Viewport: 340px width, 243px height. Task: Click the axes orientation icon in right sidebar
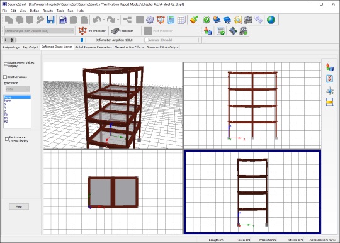[329, 91]
